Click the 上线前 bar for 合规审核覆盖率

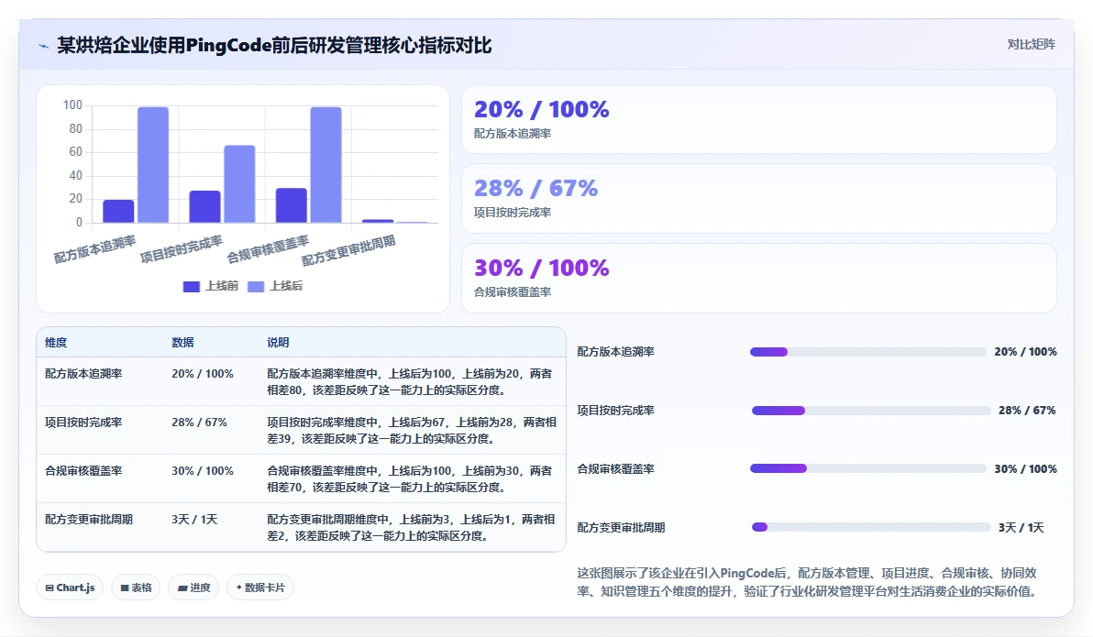292,205
